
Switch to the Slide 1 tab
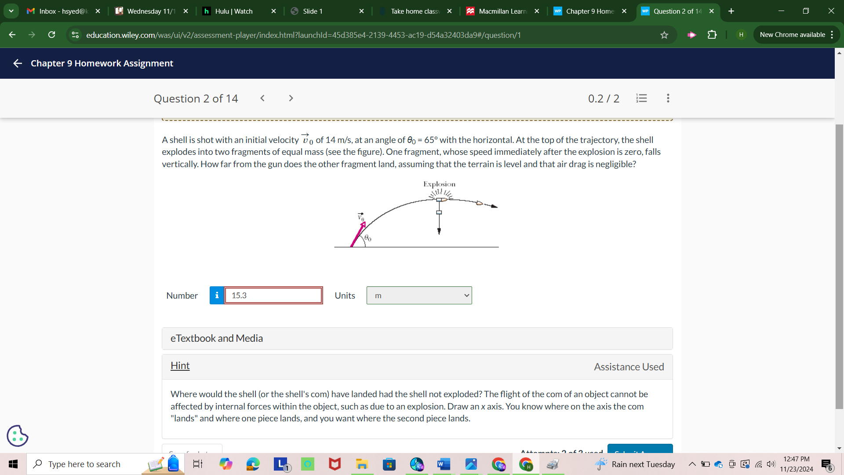(x=313, y=11)
